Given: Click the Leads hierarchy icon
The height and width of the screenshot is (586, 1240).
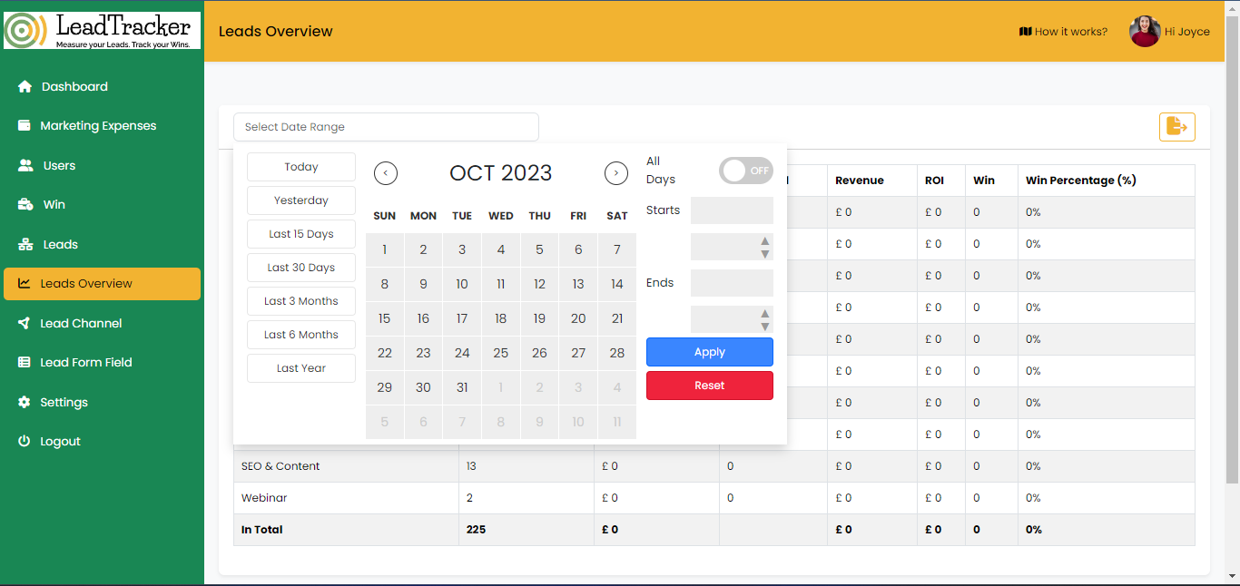Looking at the screenshot, I should [25, 245].
